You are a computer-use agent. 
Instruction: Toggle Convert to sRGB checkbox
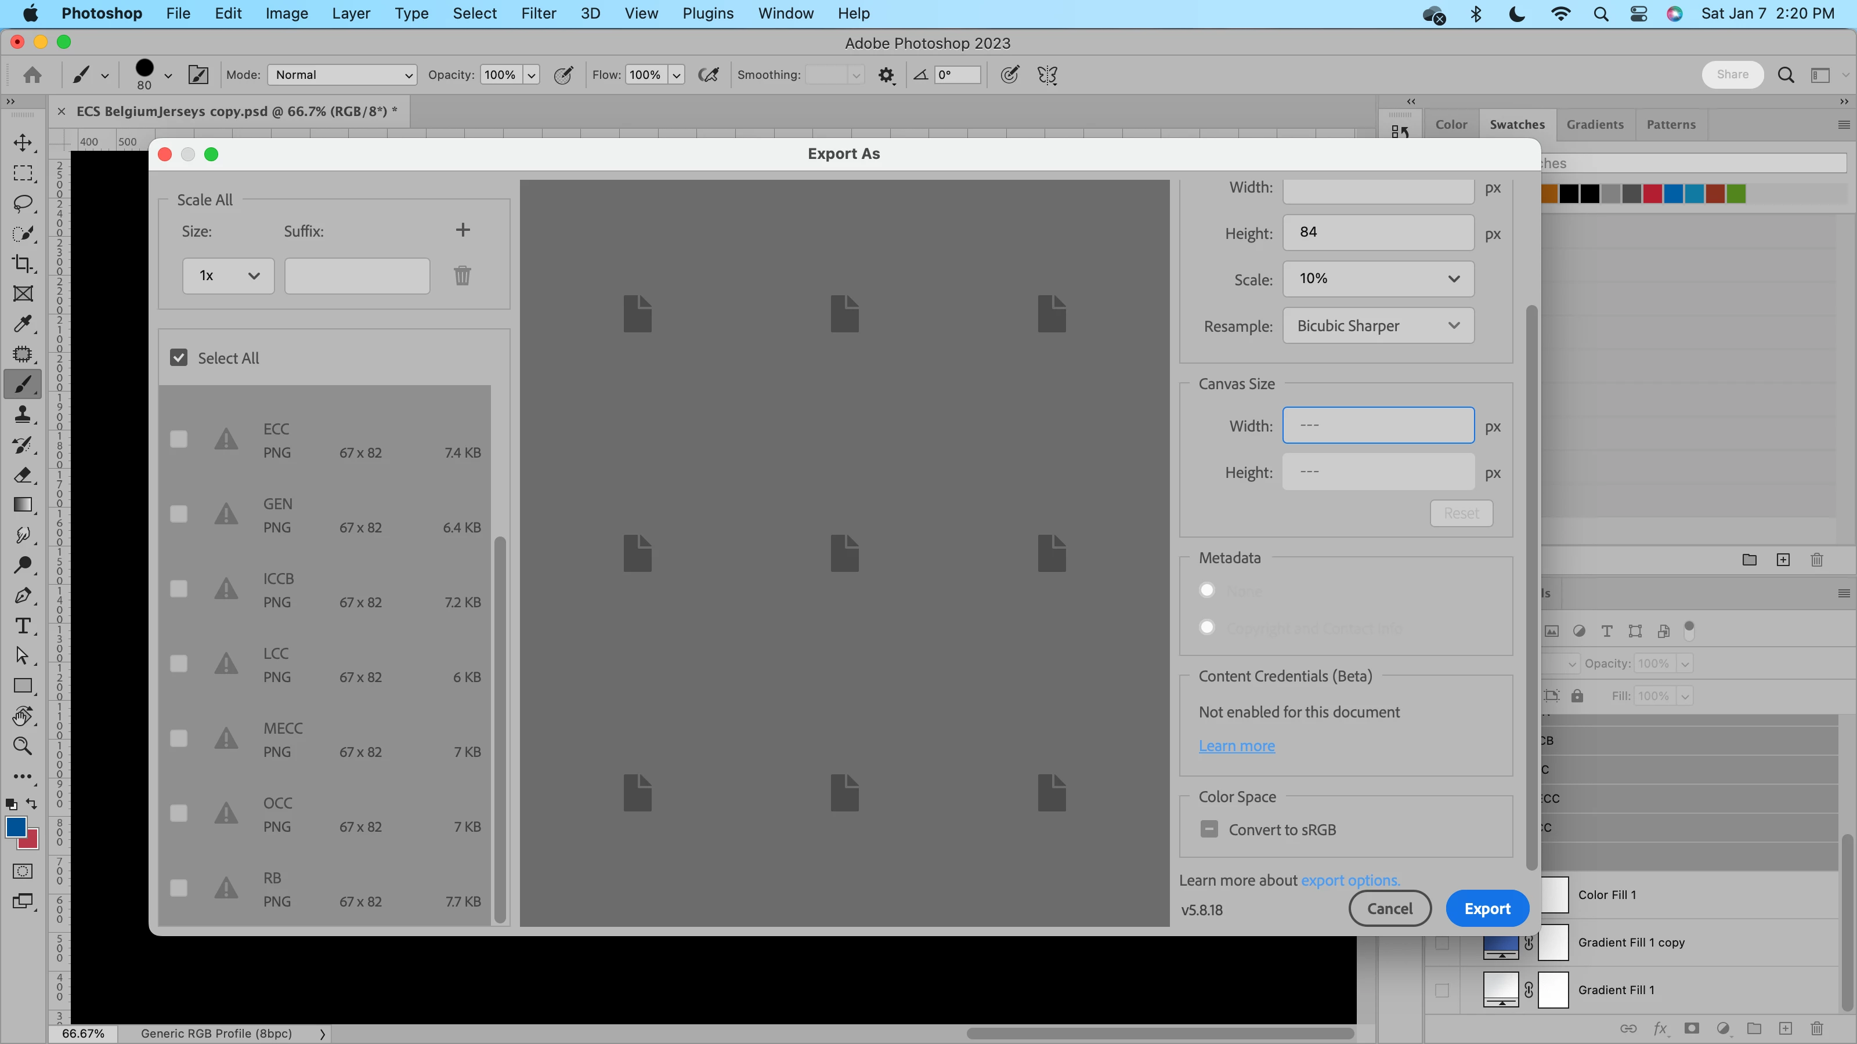click(x=1209, y=829)
